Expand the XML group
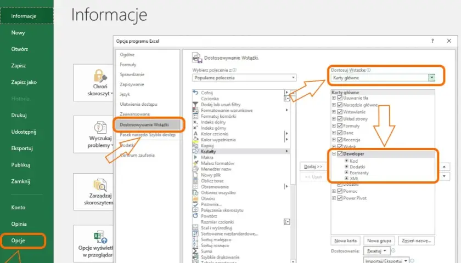Viewport: 461px width, 263px height. click(346, 178)
